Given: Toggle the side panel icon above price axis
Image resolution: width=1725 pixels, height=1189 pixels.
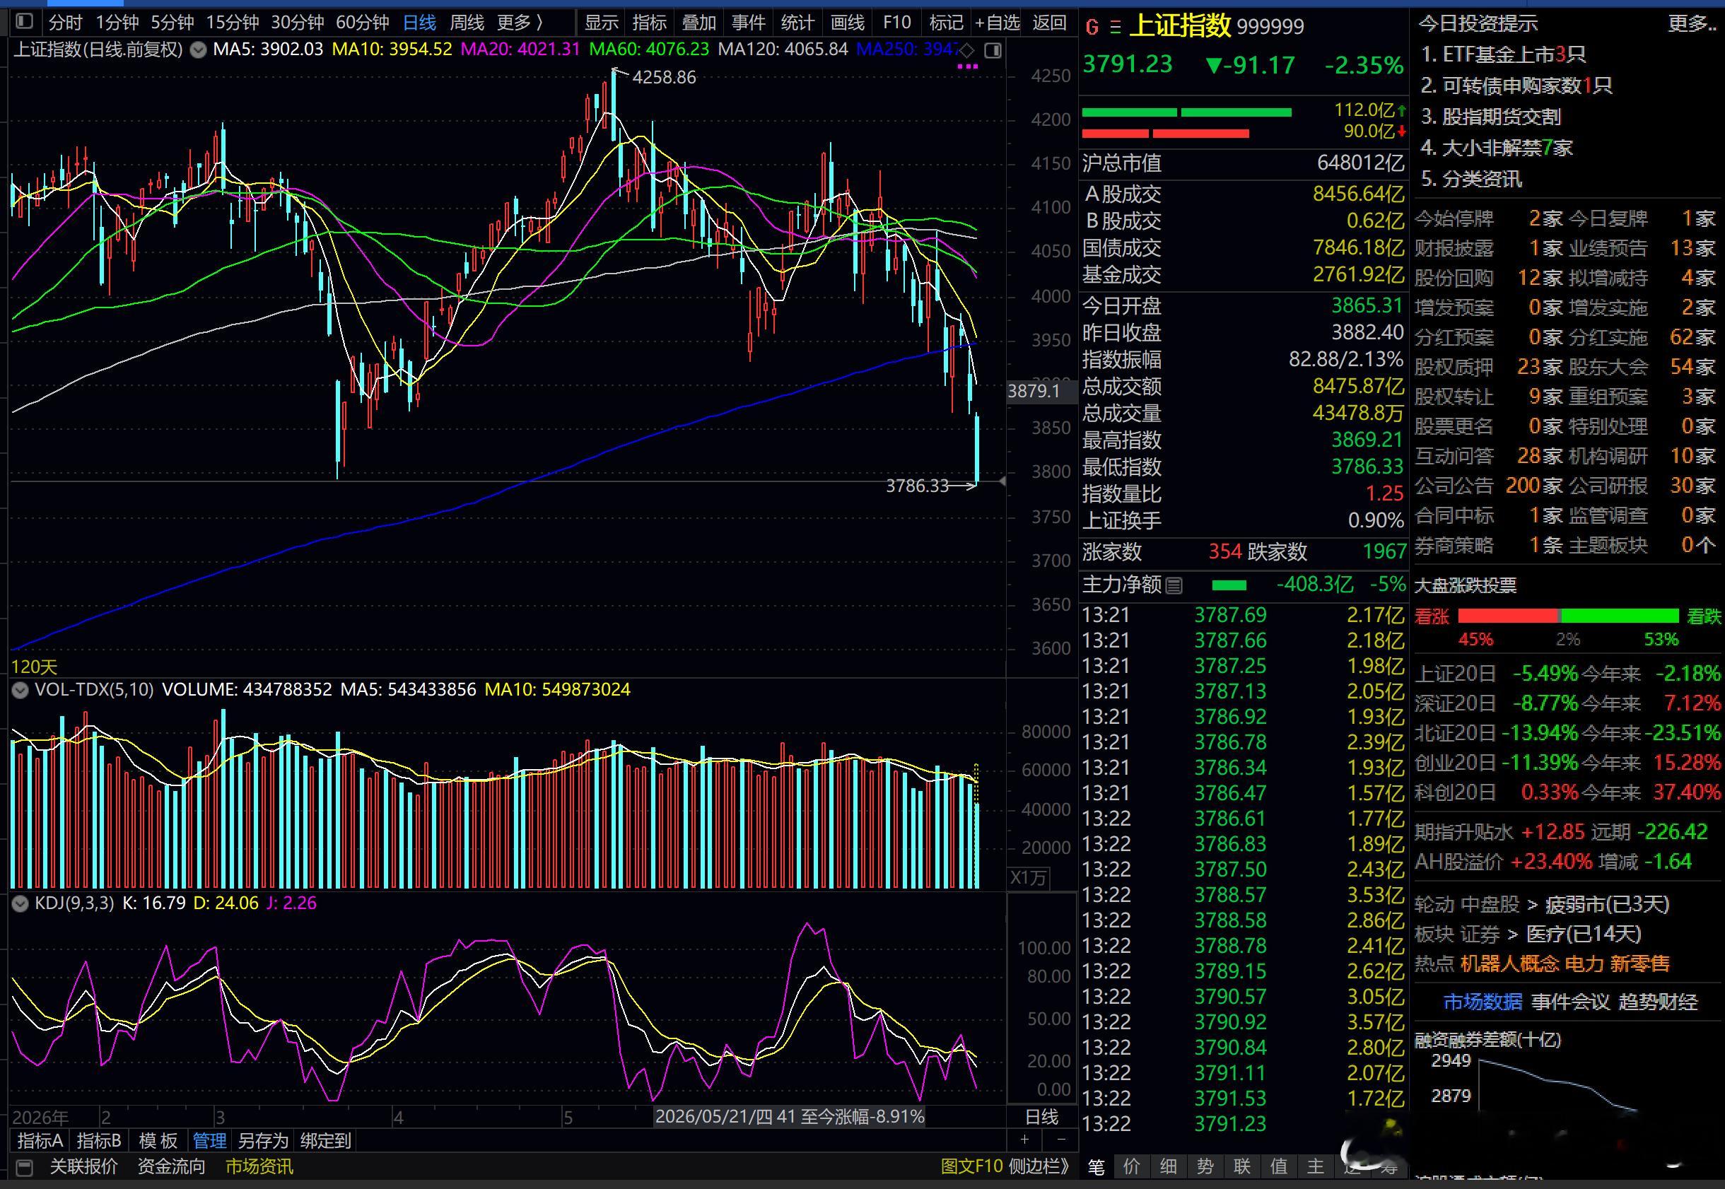Looking at the screenshot, I should coord(993,50).
